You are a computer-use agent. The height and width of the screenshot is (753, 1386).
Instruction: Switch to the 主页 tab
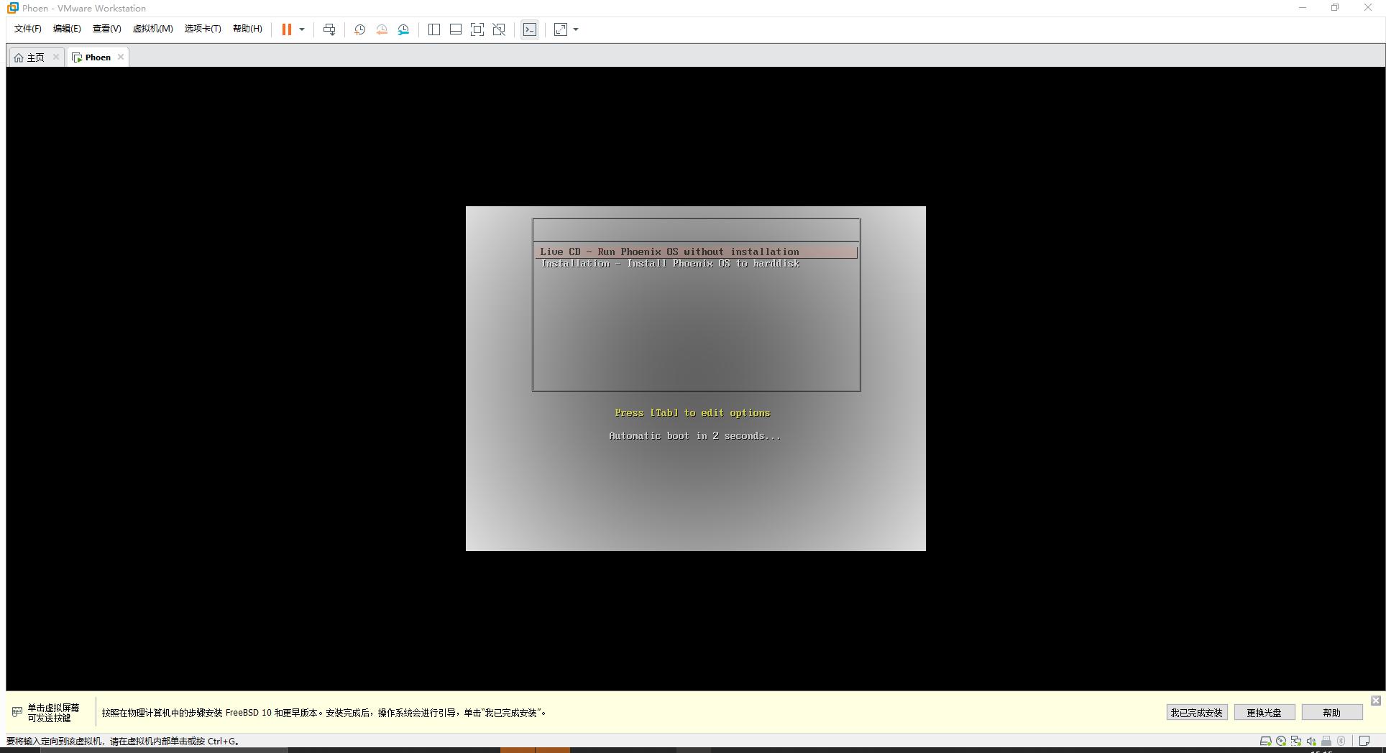pos(35,57)
